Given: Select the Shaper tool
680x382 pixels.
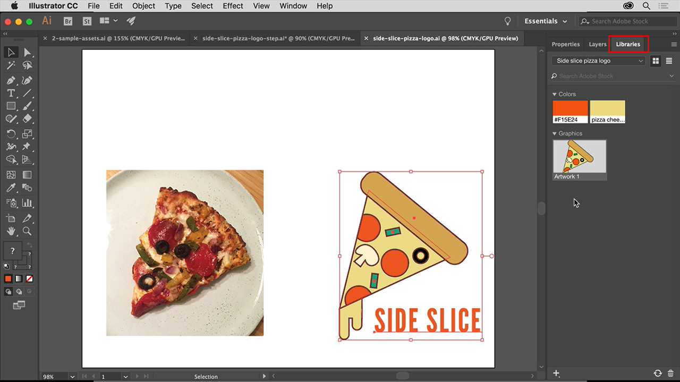Looking at the screenshot, I should pyautogui.click(x=11, y=118).
